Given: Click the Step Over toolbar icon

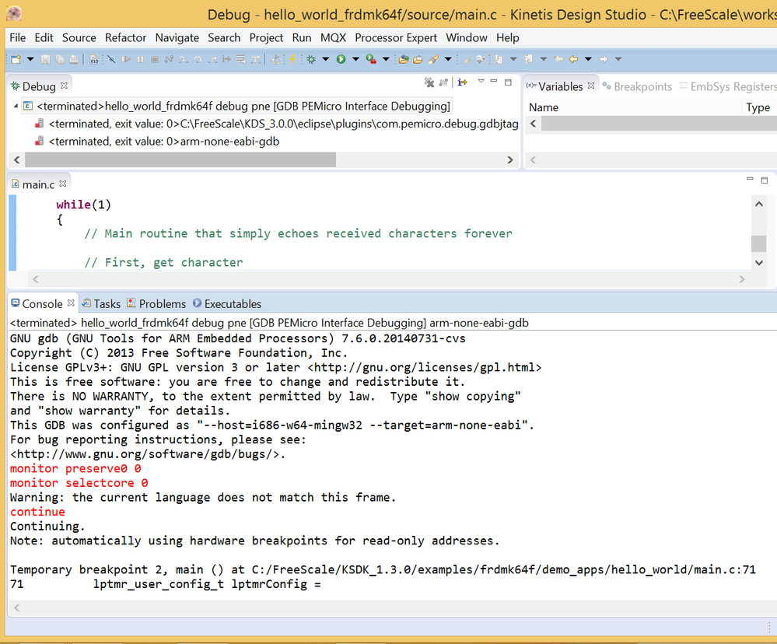Looking at the screenshot, I should [198, 59].
